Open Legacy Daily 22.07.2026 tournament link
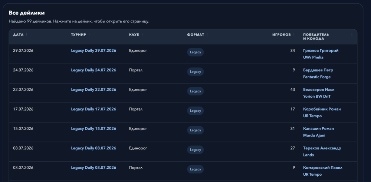Screen dimensions: 371x182 pos(93,90)
